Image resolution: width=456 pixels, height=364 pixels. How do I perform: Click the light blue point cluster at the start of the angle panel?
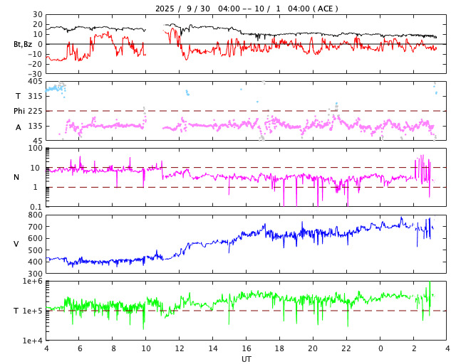[54, 87]
